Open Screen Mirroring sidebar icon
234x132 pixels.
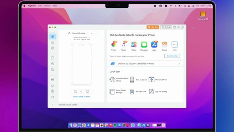pyautogui.click(x=53, y=97)
